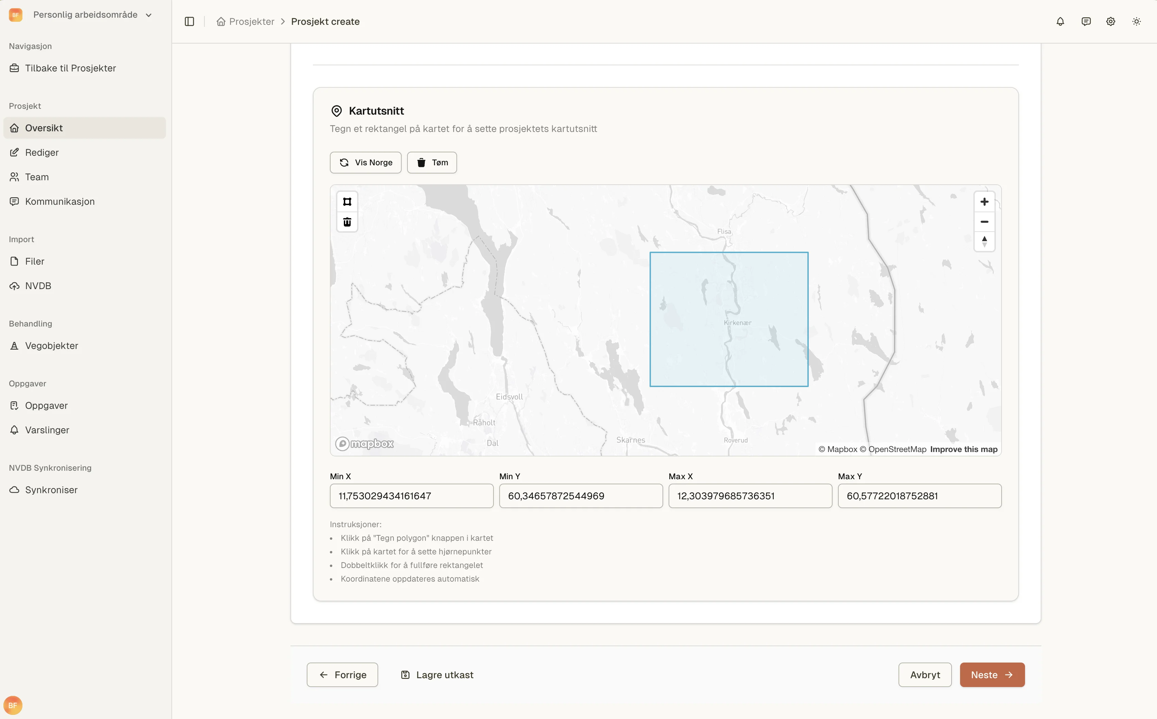The width and height of the screenshot is (1157, 719).
Task: Go to the Team page
Action: (37, 177)
